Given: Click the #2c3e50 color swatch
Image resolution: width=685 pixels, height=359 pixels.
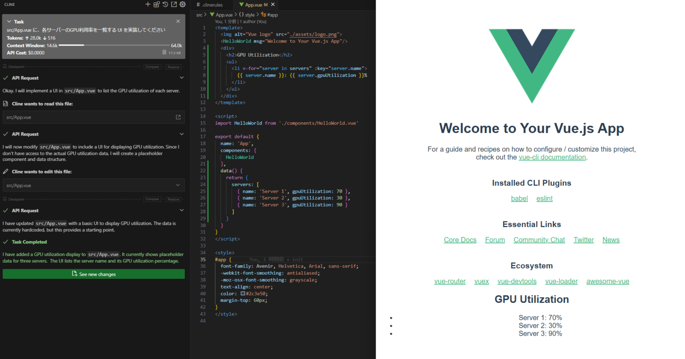Looking at the screenshot, I should click(x=243, y=294).
